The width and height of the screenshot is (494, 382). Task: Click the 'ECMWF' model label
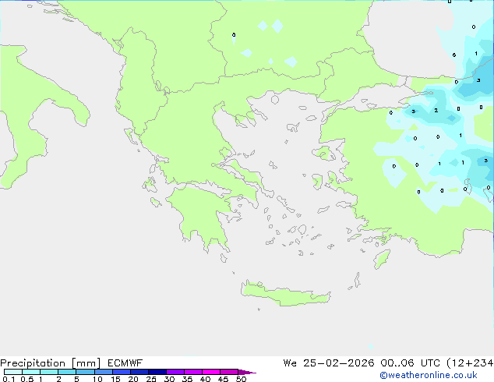point(125,363)
